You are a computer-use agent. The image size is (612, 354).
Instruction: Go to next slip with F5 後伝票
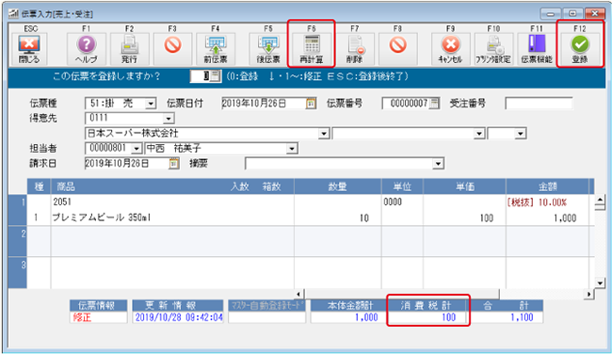pos(268,49)
